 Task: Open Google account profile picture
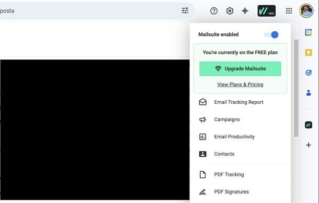[x=306, y=11]
